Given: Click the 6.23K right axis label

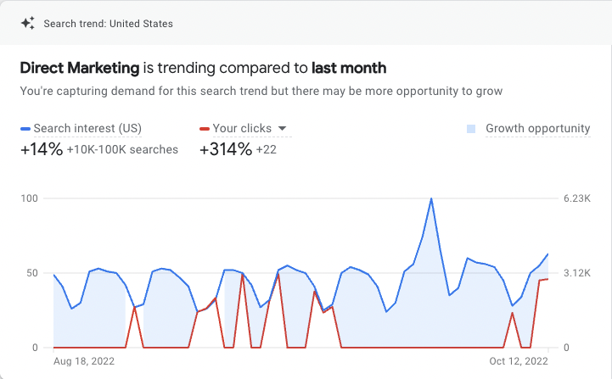Looking at the screenshot, I should point(576,198).
